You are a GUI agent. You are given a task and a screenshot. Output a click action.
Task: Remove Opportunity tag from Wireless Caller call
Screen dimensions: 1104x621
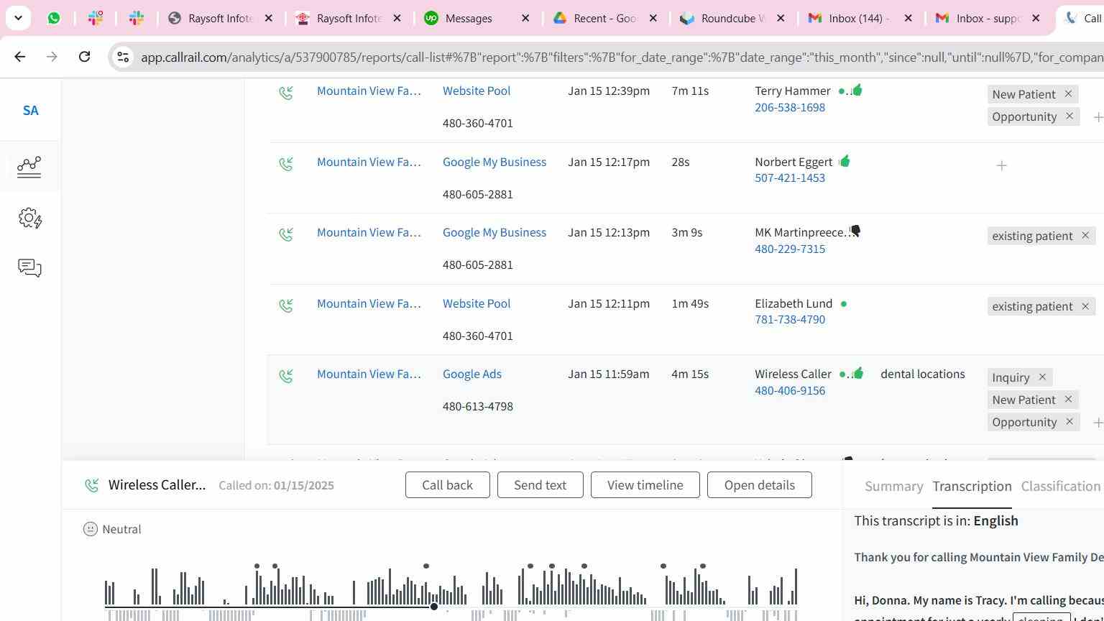[x=1069, y=422]
